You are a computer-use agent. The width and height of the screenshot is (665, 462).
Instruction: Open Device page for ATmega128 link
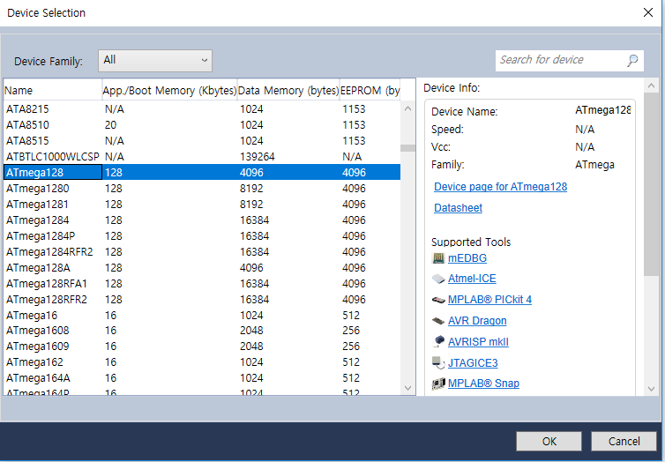(x=500, y=187)
